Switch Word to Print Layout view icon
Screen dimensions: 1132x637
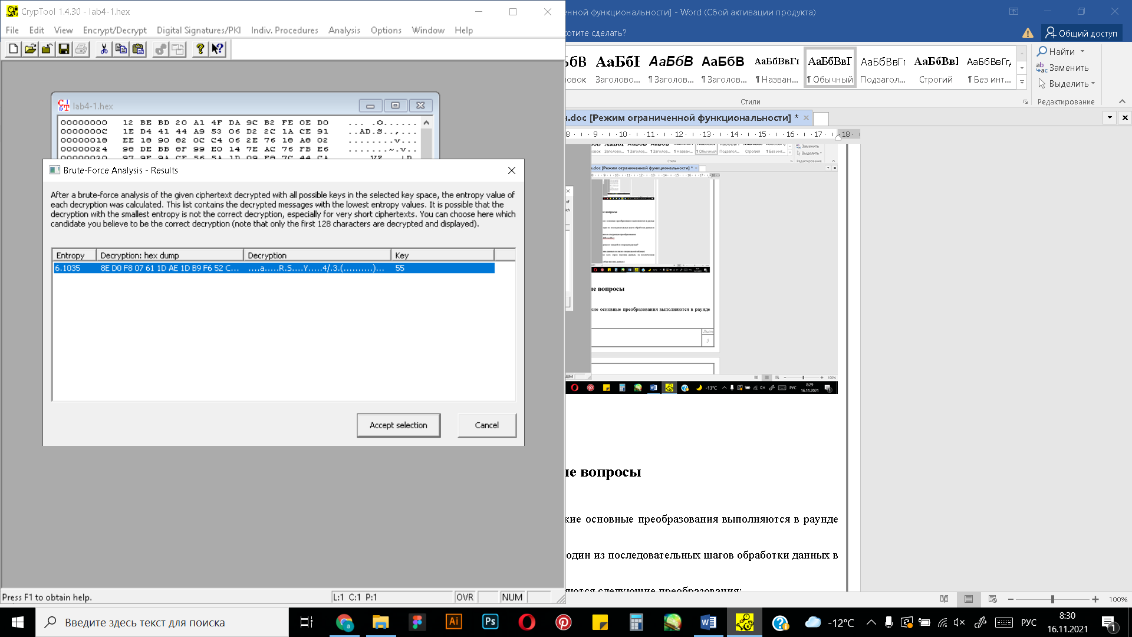point(968,599)
